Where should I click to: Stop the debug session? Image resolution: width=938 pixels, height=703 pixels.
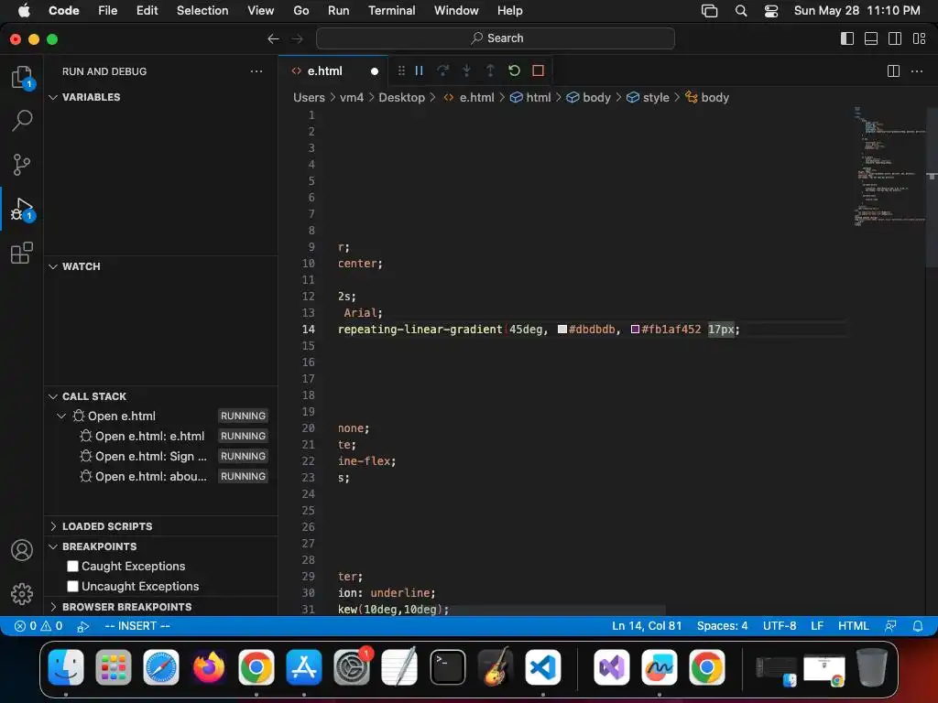[x=538, y=70]
